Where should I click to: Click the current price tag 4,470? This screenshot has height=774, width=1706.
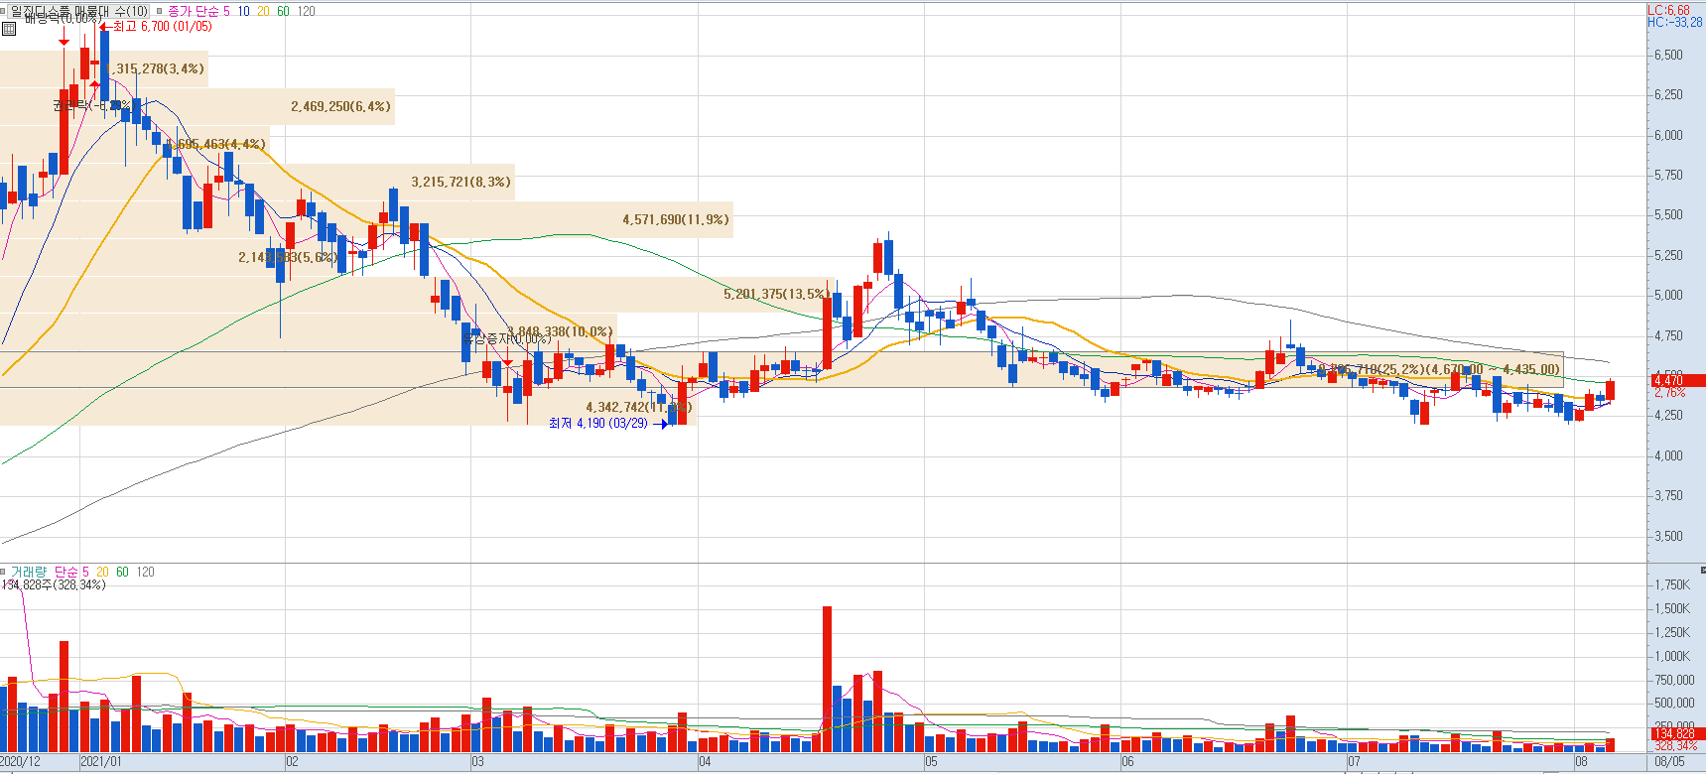[x=1676, y=380]
